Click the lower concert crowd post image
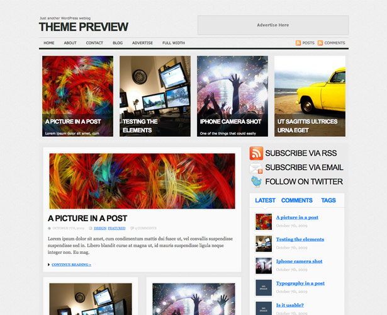 coord(194,299)
